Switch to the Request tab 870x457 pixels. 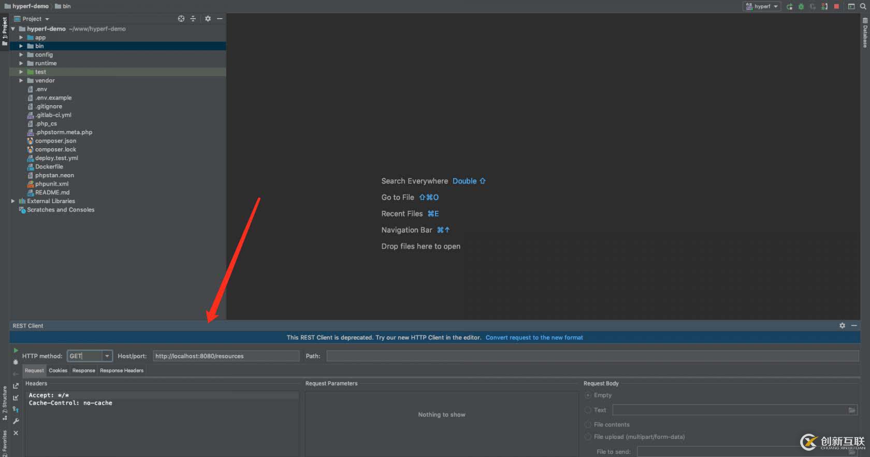pyautogui.click(x=34, y=370)
